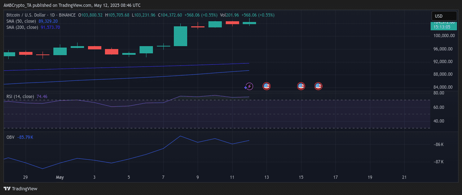Click the tall green May 8 candle
Screen dimensions: 462x195
(x=180, y=36)
